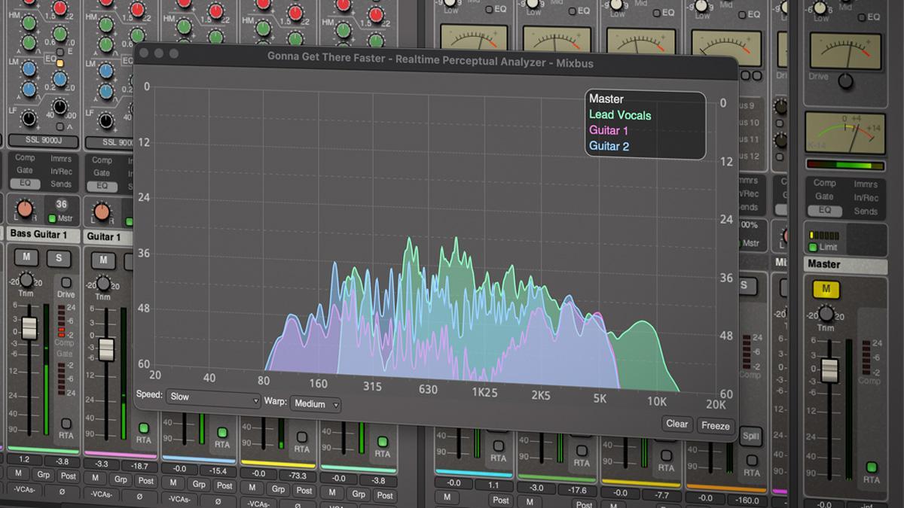Viewport: 904px width, 508px height.
Task: Click the Master channel fader handle
Action: coord(829,370)
